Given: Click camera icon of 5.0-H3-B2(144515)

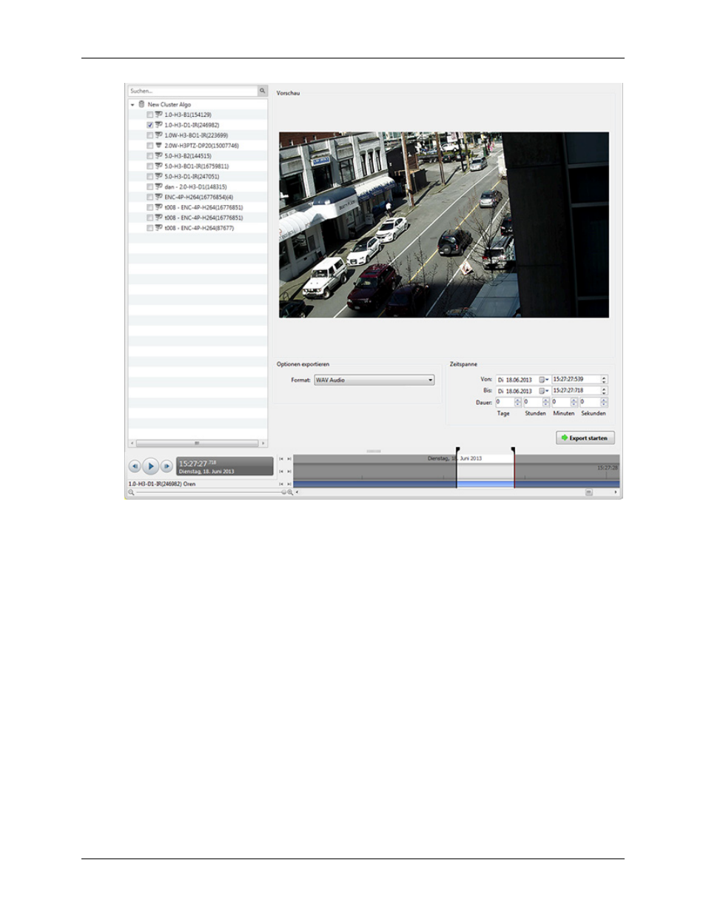Looking at the screenshot, I should (158, 156).
